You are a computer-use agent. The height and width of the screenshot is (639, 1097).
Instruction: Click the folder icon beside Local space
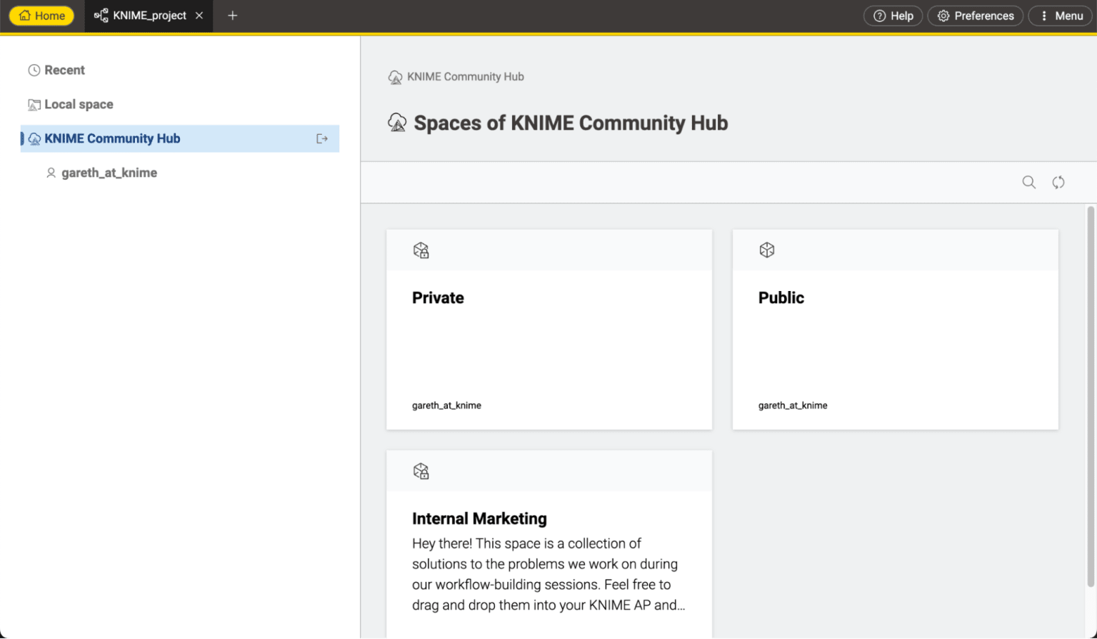pyautogui.click(x=34, y=105)
